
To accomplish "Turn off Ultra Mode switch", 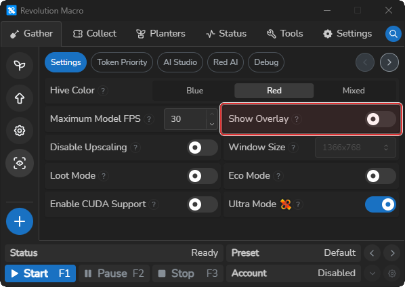I will [x=380, y=204].
